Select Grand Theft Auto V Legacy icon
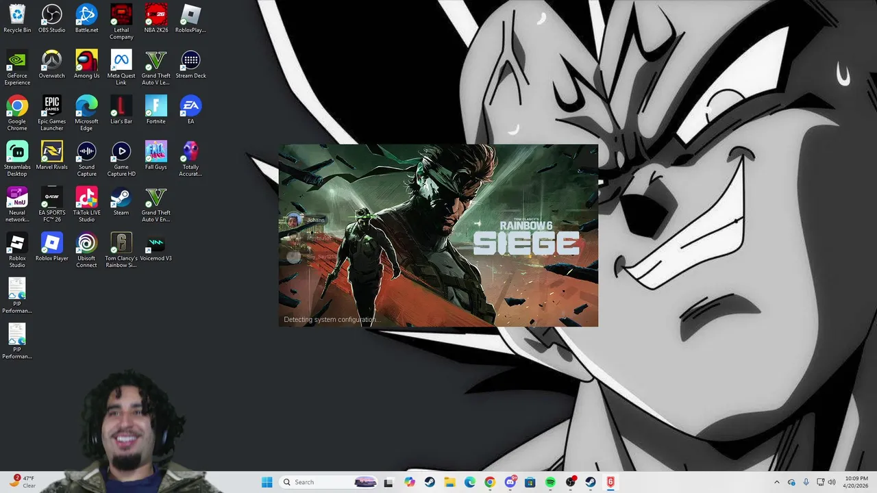Image resolution: width=877 pixels, height=493 pixels. click(x=156, y=67)
